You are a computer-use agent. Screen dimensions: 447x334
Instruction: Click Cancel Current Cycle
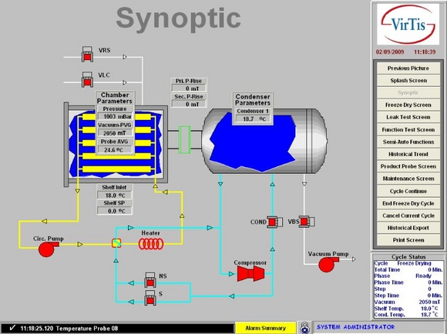click(408, 215)
